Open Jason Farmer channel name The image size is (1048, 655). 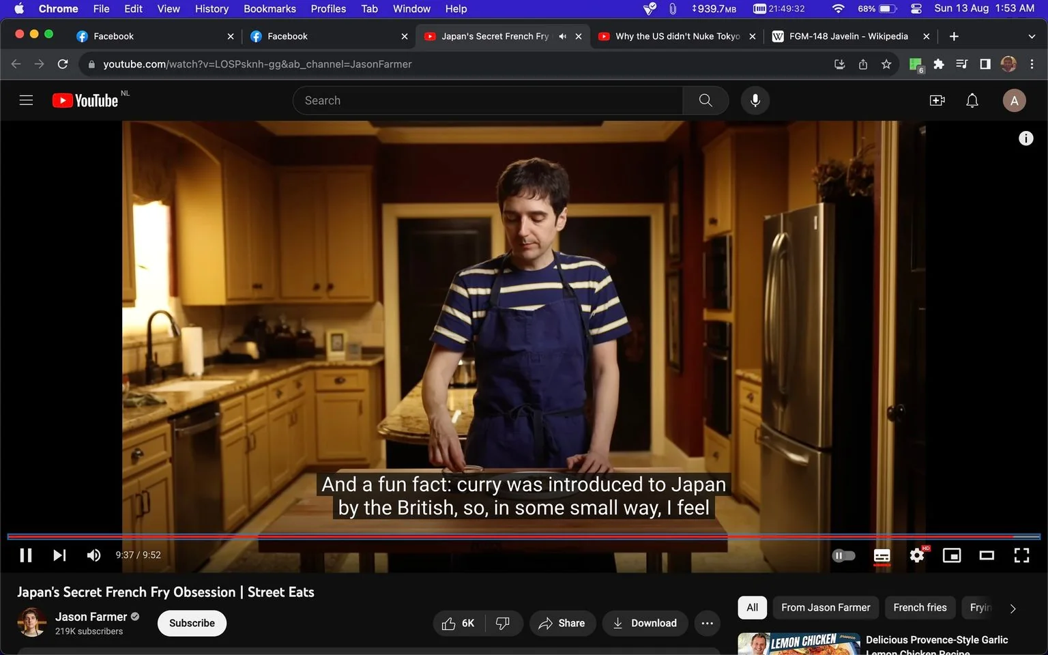(x=91, y=617)
